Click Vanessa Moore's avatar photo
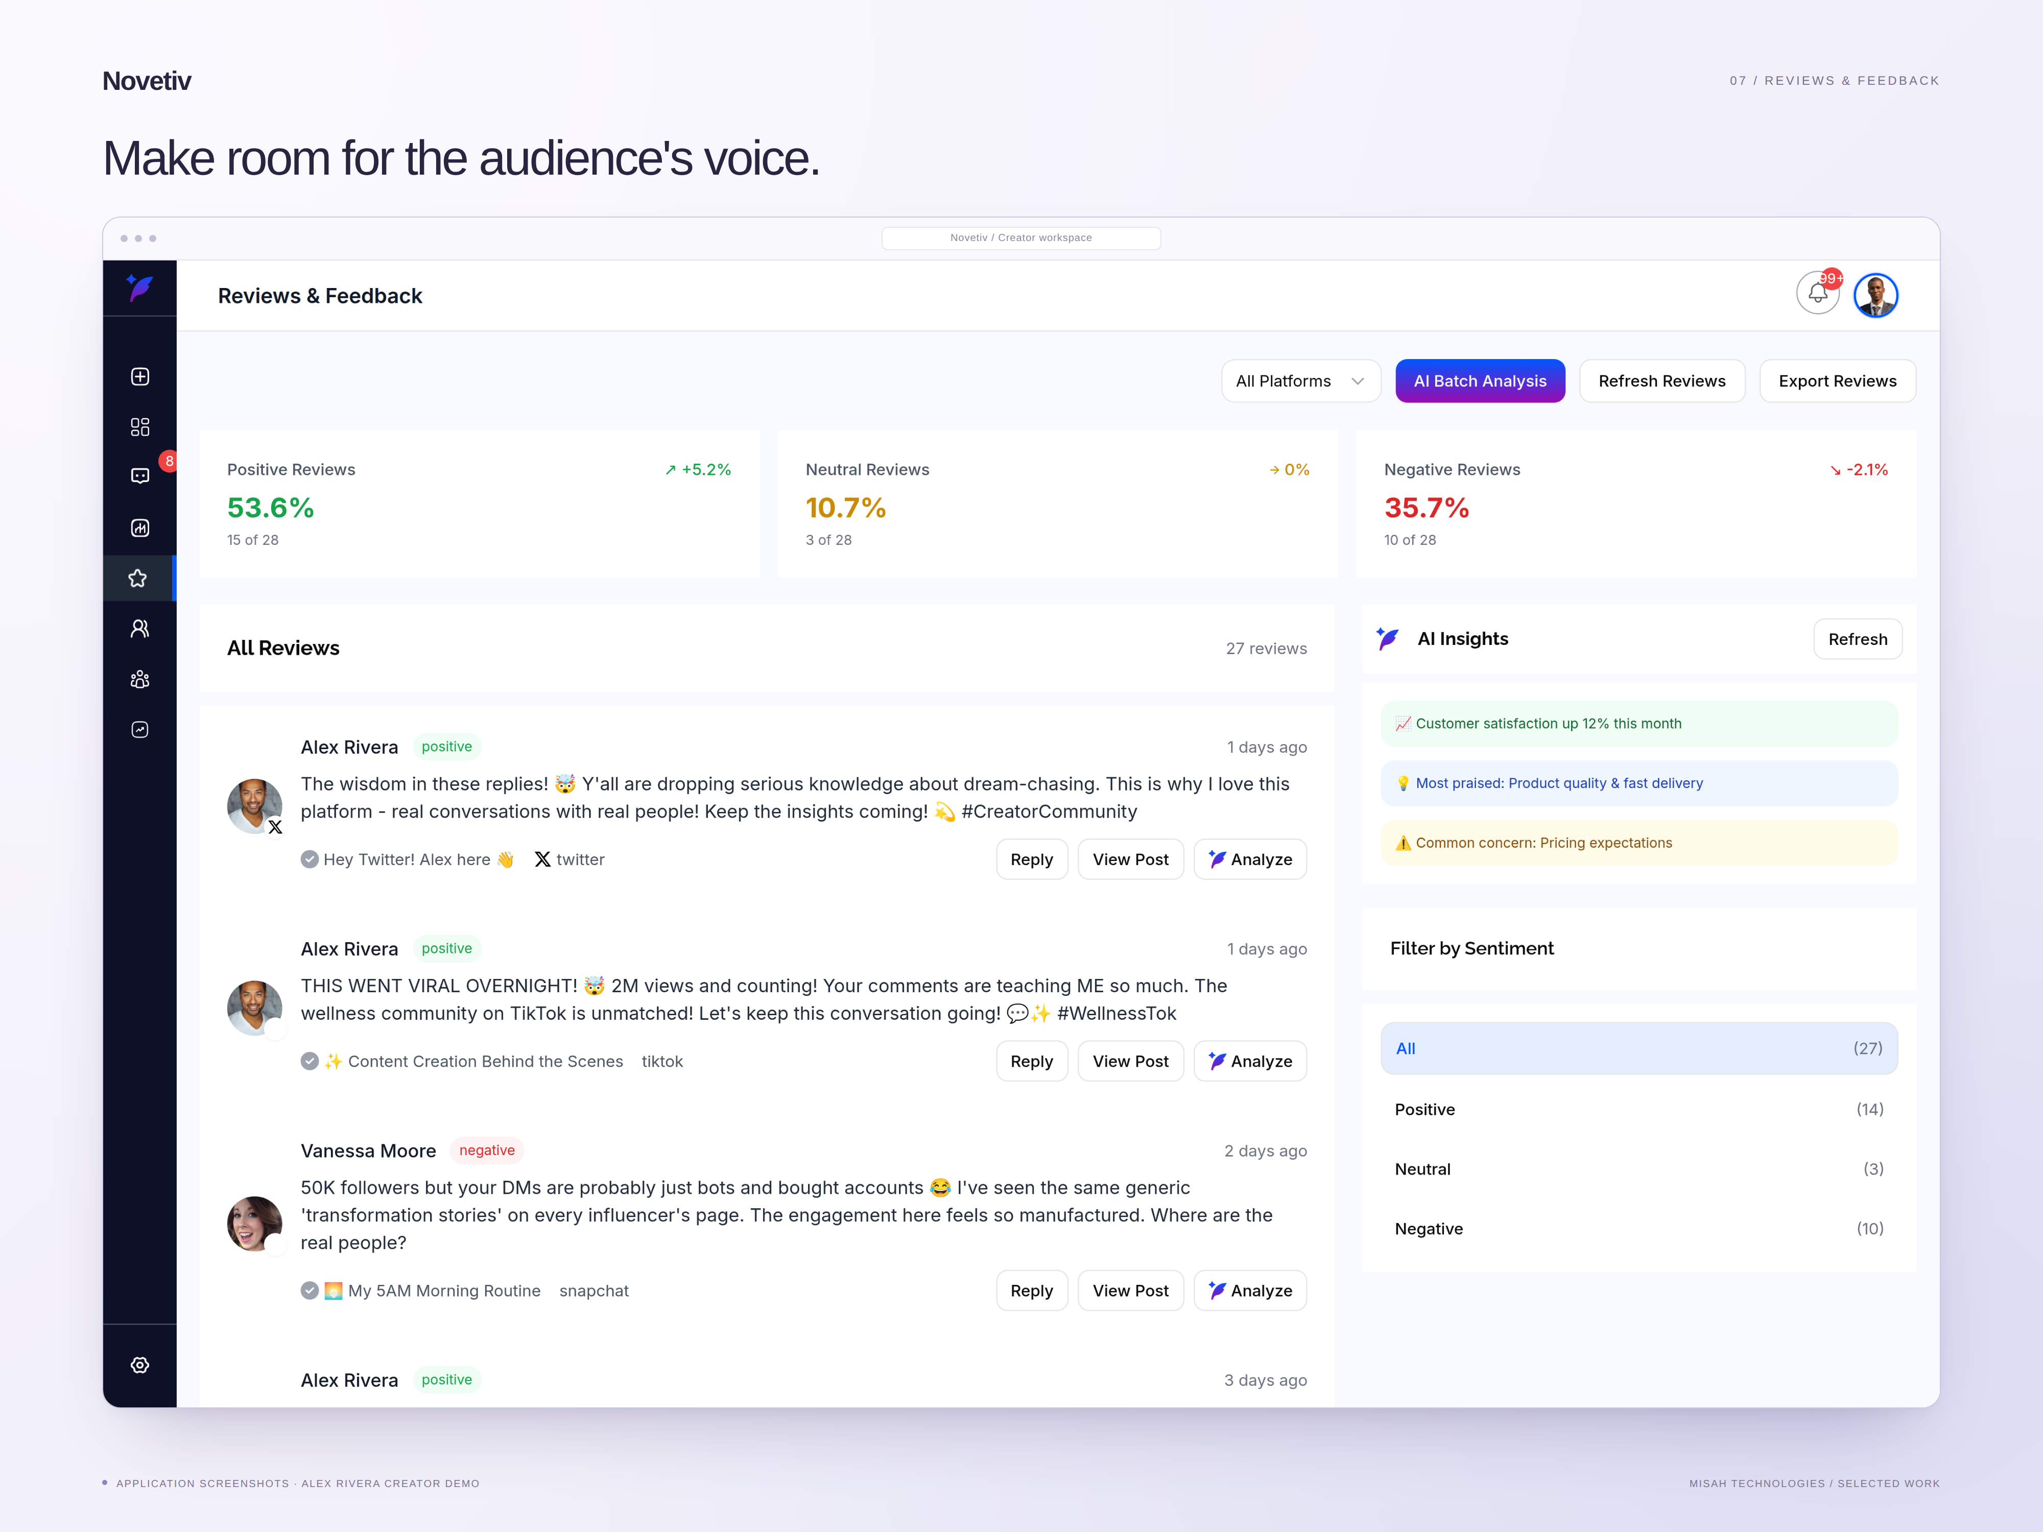The image size is (2043, 1532). tap(254, 1224)
